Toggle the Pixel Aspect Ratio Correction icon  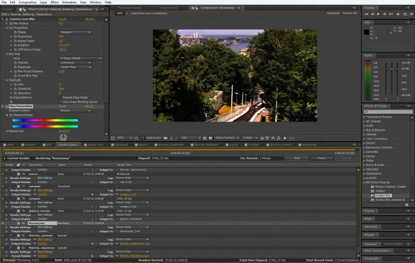(x=262, y=138)
